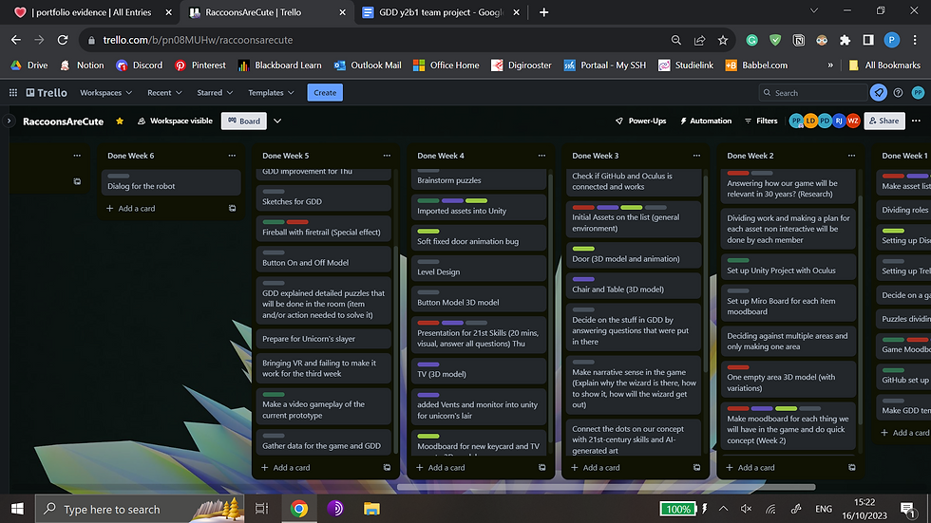Screen dimensions: 931x523
Task: Open Chrome tab search dropdown
Action: pyautogui.click(x=814, y=10)
